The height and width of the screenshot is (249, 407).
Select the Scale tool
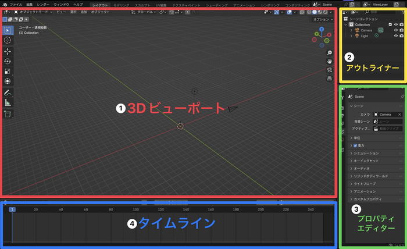click(x=7, y=71)
